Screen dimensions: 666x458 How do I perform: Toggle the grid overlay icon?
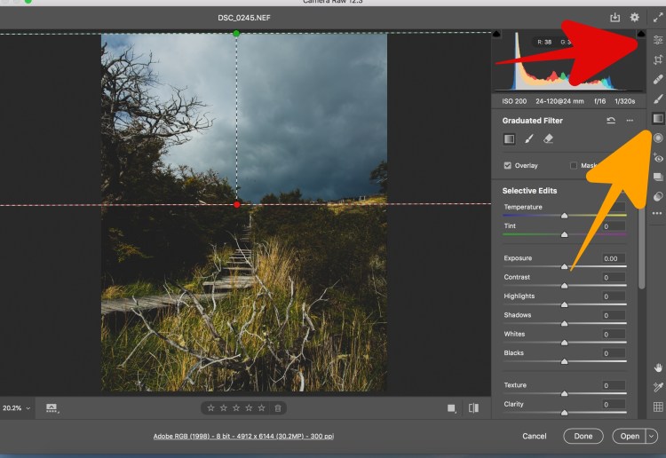point(658,407)
